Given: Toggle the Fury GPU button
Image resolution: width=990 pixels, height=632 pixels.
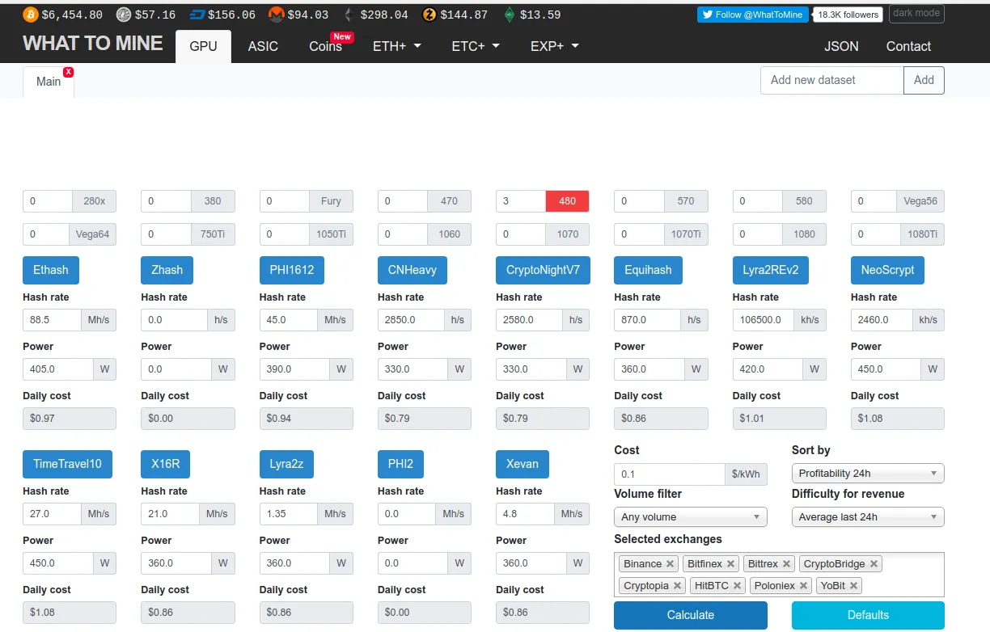Looking at the screenshot, I should 331,201.
